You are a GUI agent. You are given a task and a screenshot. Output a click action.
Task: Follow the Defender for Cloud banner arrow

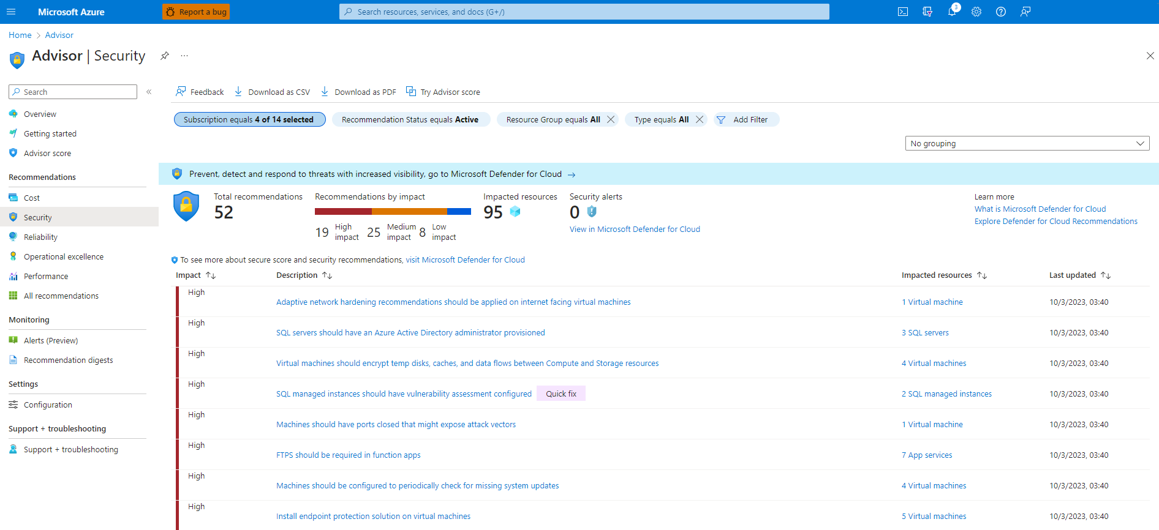pyautogui.click(x=572, y=174)
